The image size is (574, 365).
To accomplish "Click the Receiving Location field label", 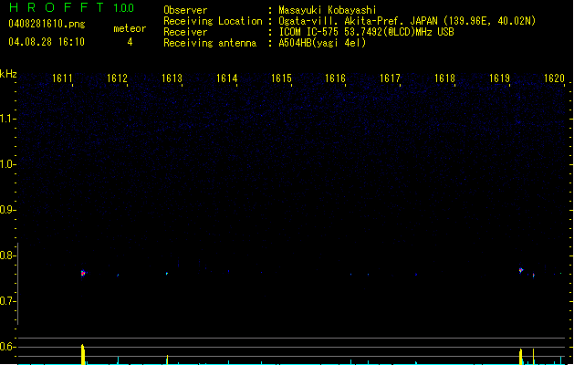I will (x=213, y=21).
